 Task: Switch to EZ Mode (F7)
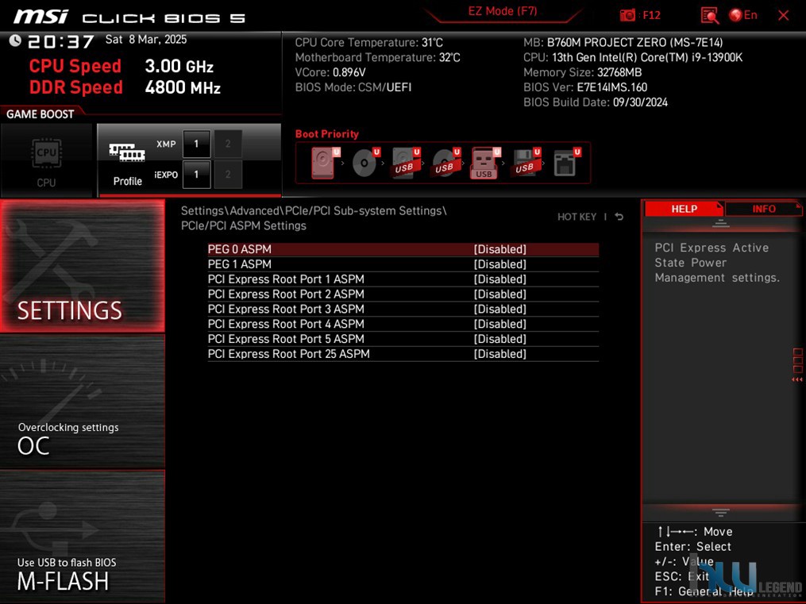click(x=502, y=11)
